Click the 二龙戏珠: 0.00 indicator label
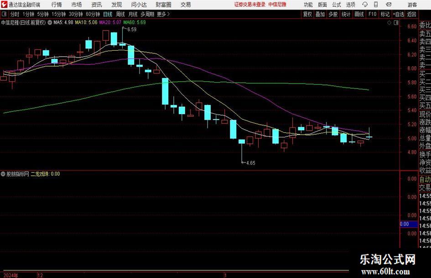 pyautogui.click(x=45, y=173)
